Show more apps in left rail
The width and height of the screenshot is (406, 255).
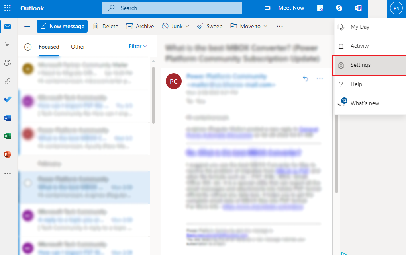[x=8, y=173]
